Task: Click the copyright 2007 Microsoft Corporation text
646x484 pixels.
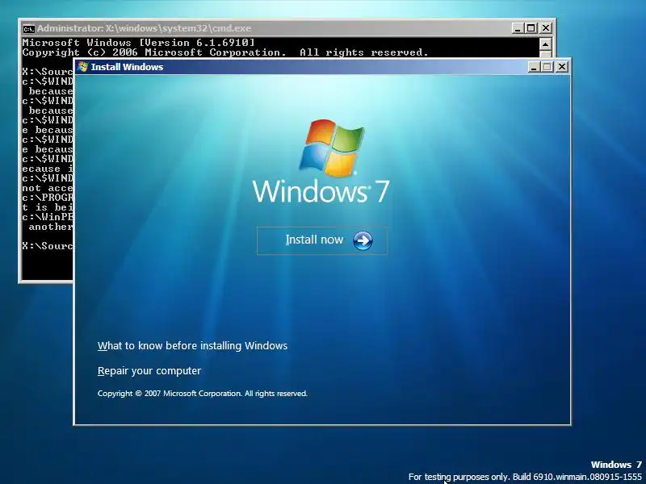Action: coord(203,394)
